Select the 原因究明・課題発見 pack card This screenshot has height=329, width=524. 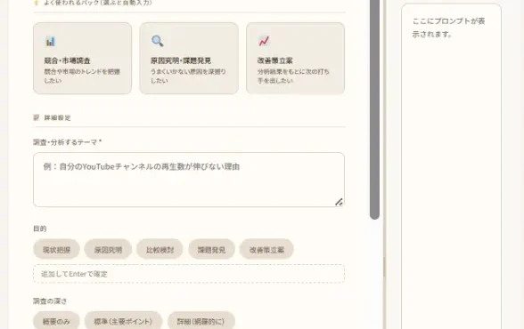[x=189, y=59]
